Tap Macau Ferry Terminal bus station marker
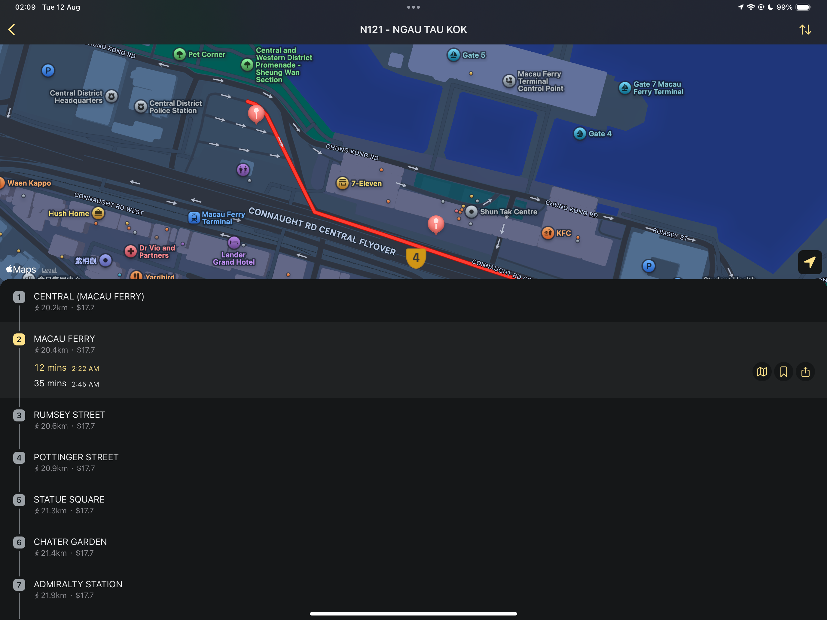The image size is (827, 620). pyautogui.click(x=194, y=217)
